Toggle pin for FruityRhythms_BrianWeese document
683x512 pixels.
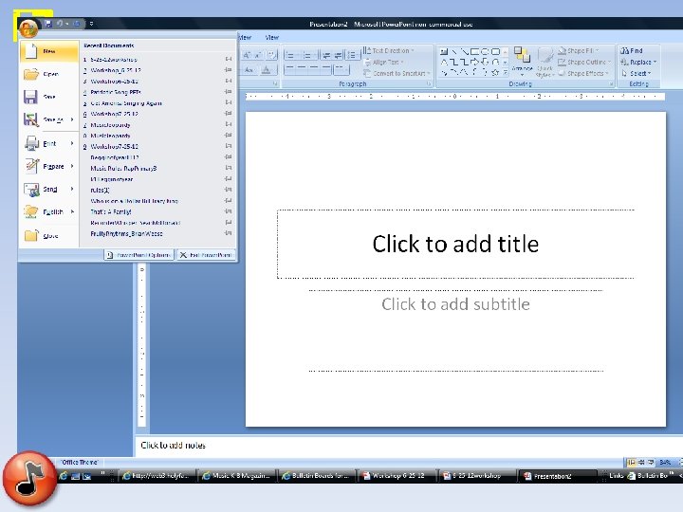(229, 233)
